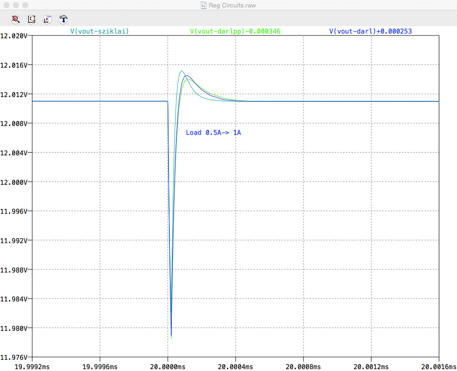Viewport: 457px width, 371px height.
Task: Click the 20.0008ms time axis label
Action: coord(303,367)
